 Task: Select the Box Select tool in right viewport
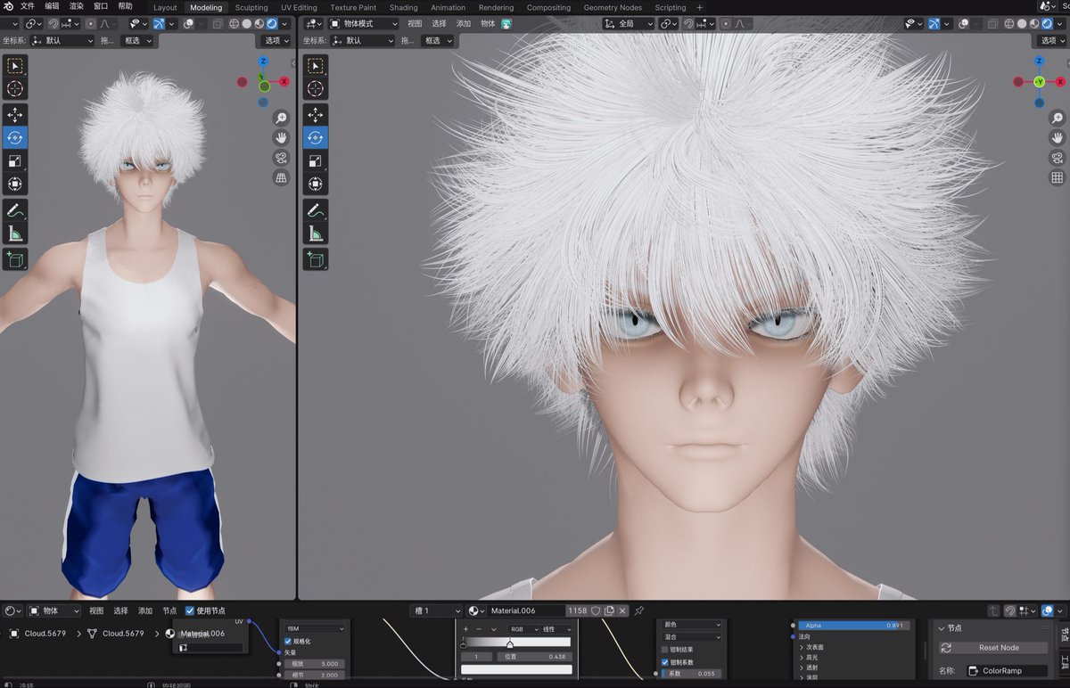[315, 66]
